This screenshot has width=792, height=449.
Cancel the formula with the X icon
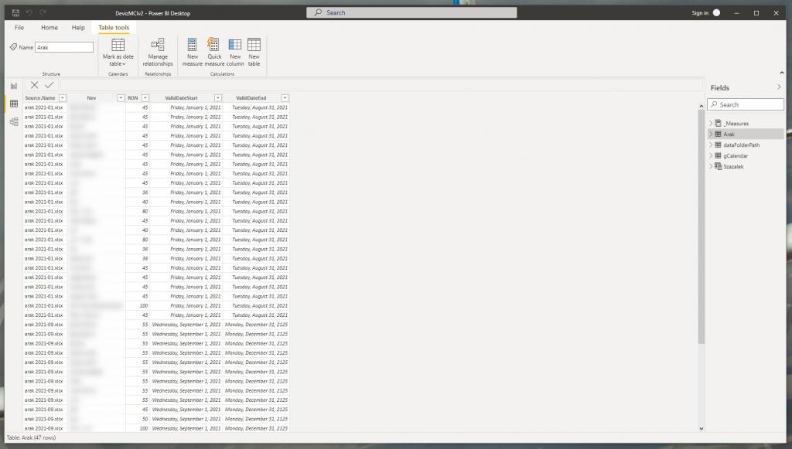pos(34,85)
